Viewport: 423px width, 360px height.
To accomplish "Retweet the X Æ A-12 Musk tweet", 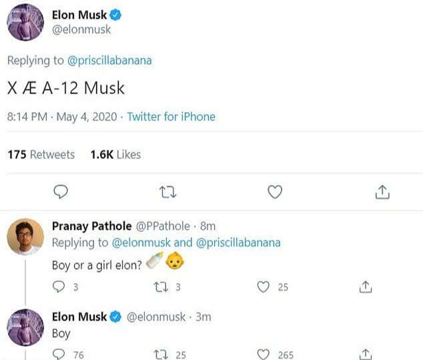I will pos(168,192).
